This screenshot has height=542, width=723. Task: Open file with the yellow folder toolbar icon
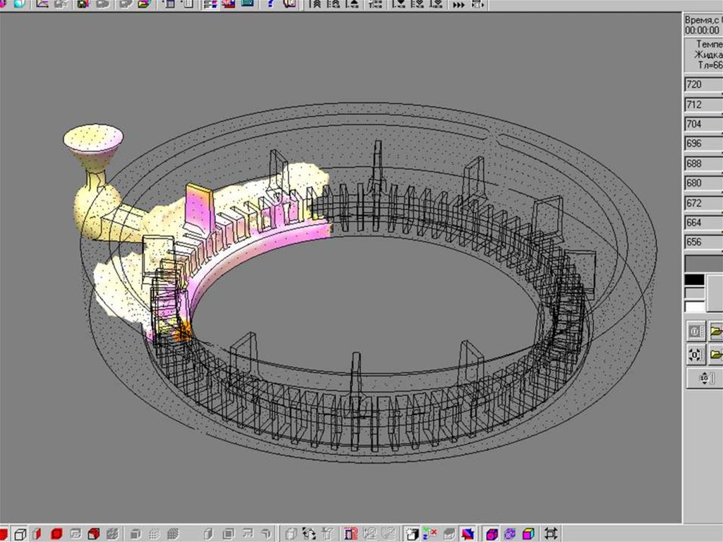pyautogui.click(x=144, y=4)
